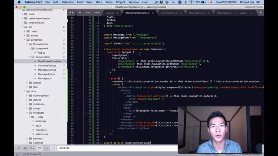The image size is (278, 156).
Task: Click the UNREGISTERED label in title bar
Action: (x=254, y=7)
